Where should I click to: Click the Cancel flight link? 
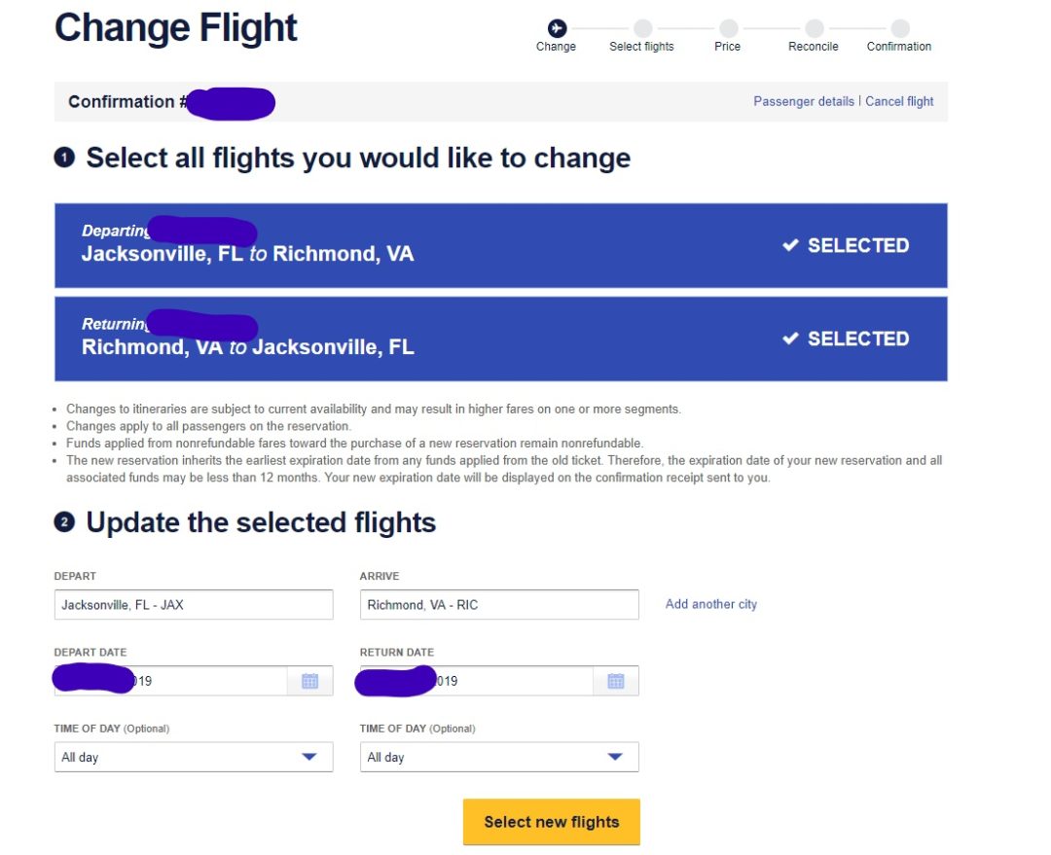coord(899,101)
